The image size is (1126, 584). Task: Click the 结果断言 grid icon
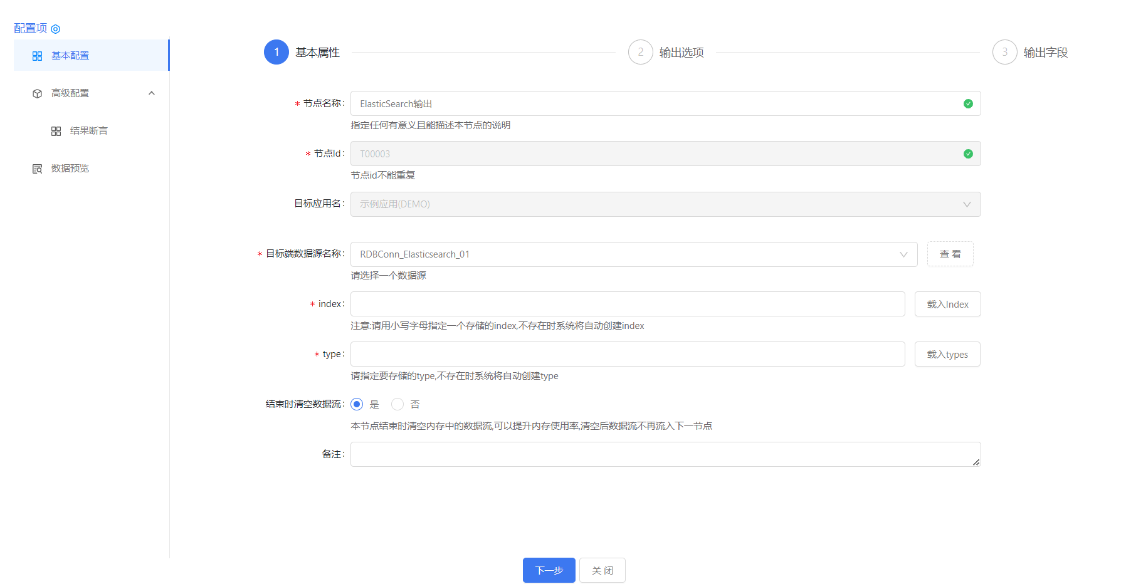pos(56,131)
